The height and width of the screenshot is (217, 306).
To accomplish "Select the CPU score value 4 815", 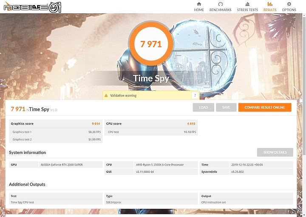I will (191, 124).
